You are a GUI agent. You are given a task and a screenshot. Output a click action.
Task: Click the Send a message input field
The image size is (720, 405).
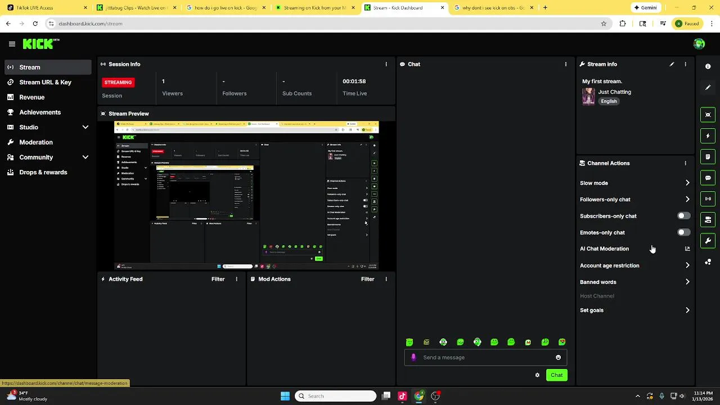pyautogui.click(x=485, y=357)
